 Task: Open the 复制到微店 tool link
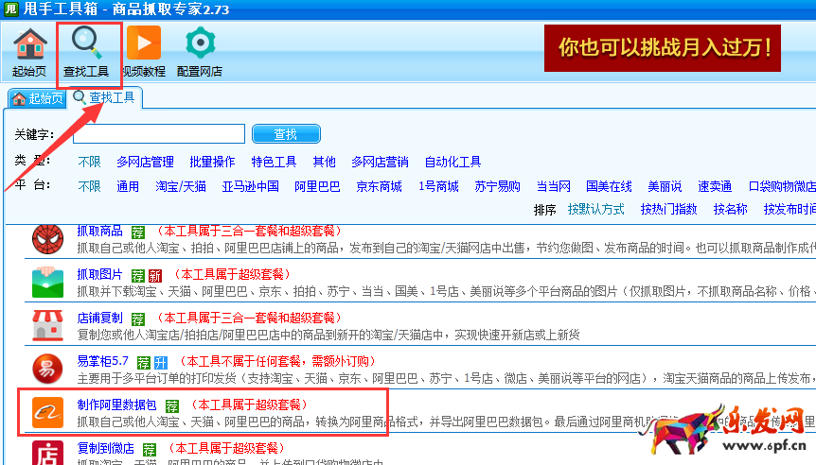click(x=106, y=448)
